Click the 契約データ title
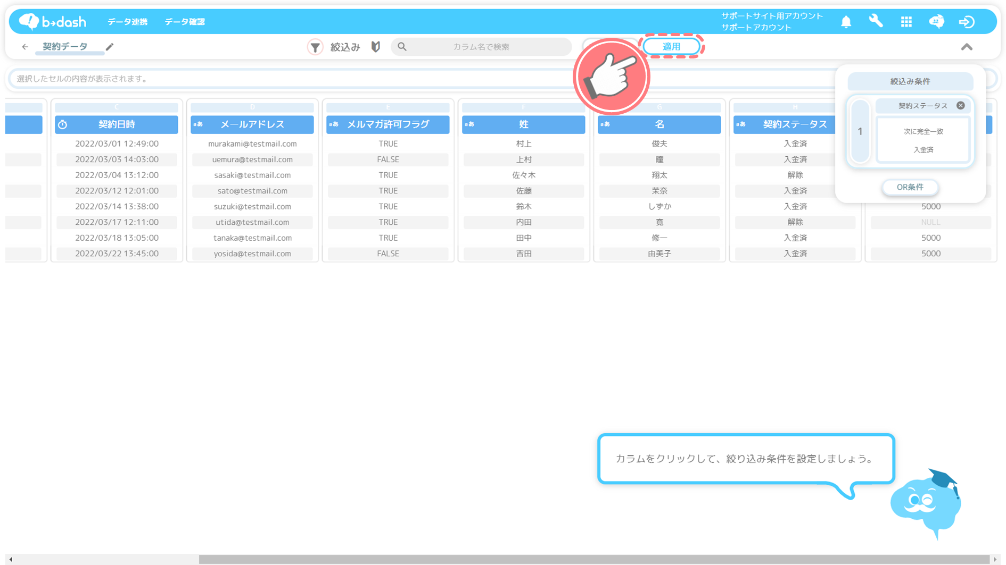The height and width of the screenshot is (565, 1006). pyautogui.click(x=65, y=47)
